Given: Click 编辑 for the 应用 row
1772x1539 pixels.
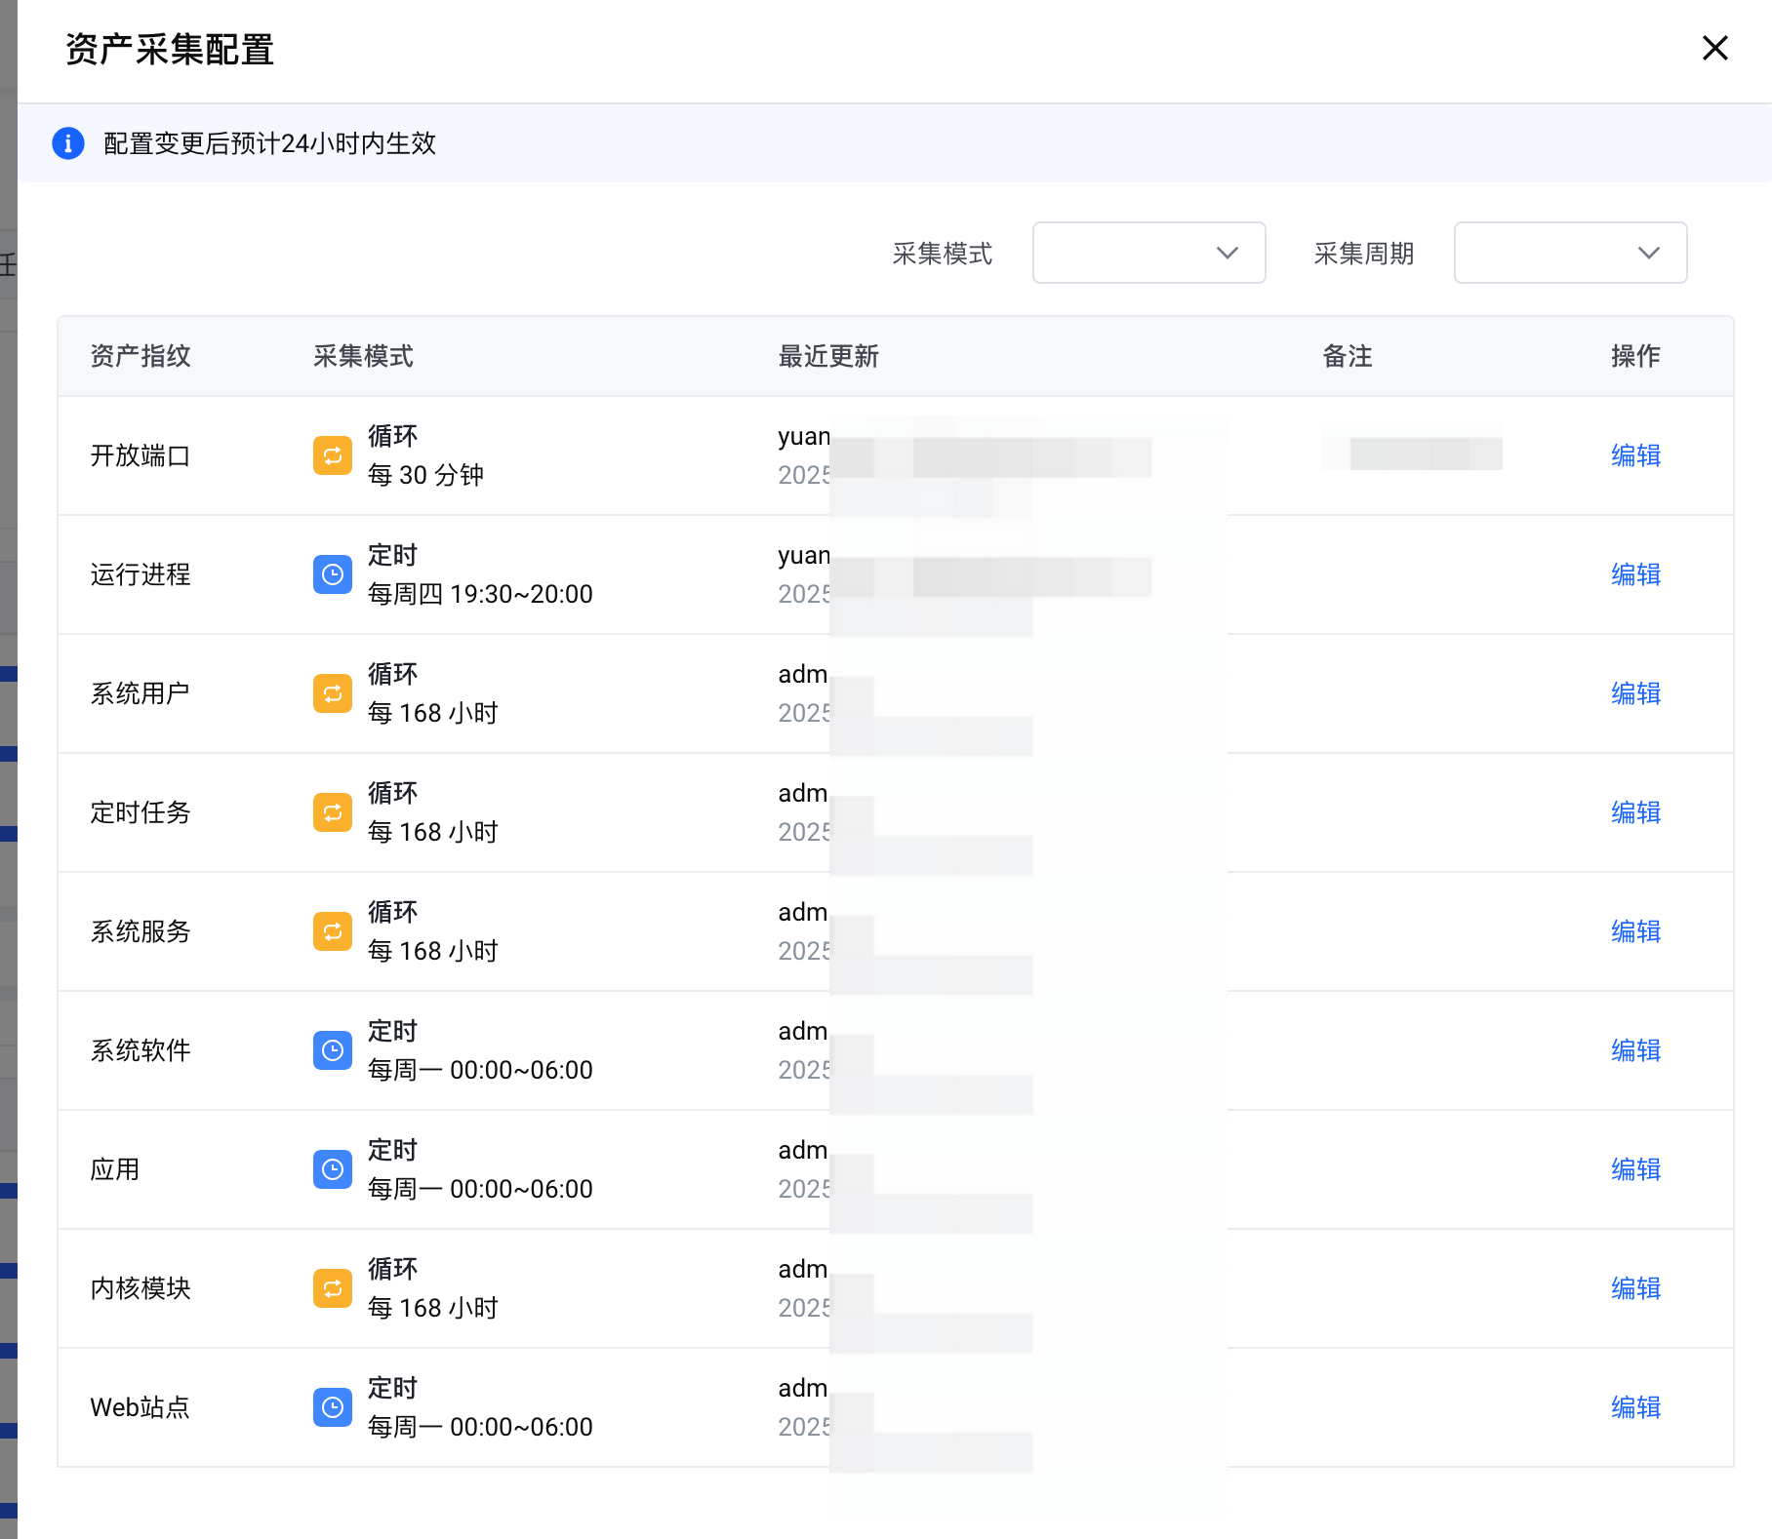Looking at the screenshot, I should [x=1635, y=1169].
